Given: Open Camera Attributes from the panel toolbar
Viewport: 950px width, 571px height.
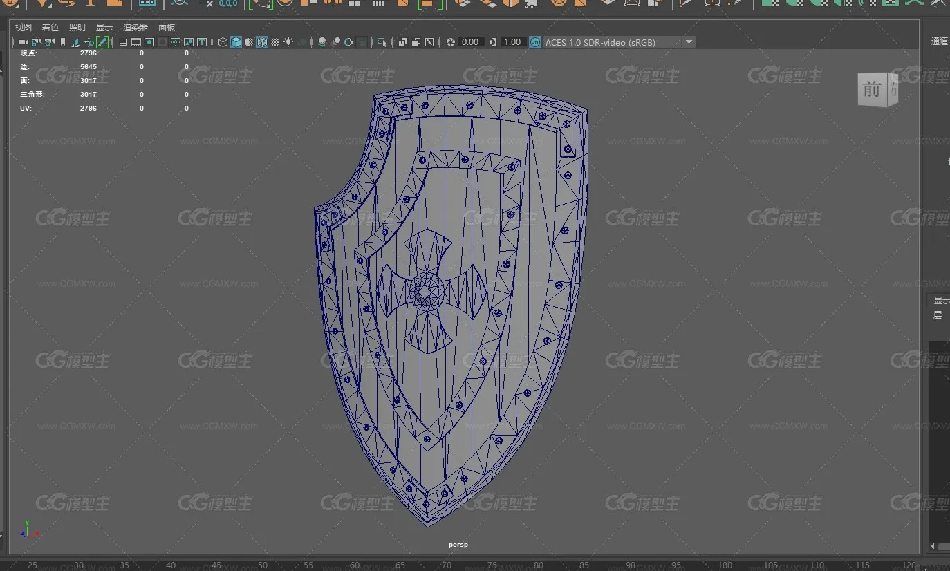Looking at the screenshot, I should click(x=50, y=42).
